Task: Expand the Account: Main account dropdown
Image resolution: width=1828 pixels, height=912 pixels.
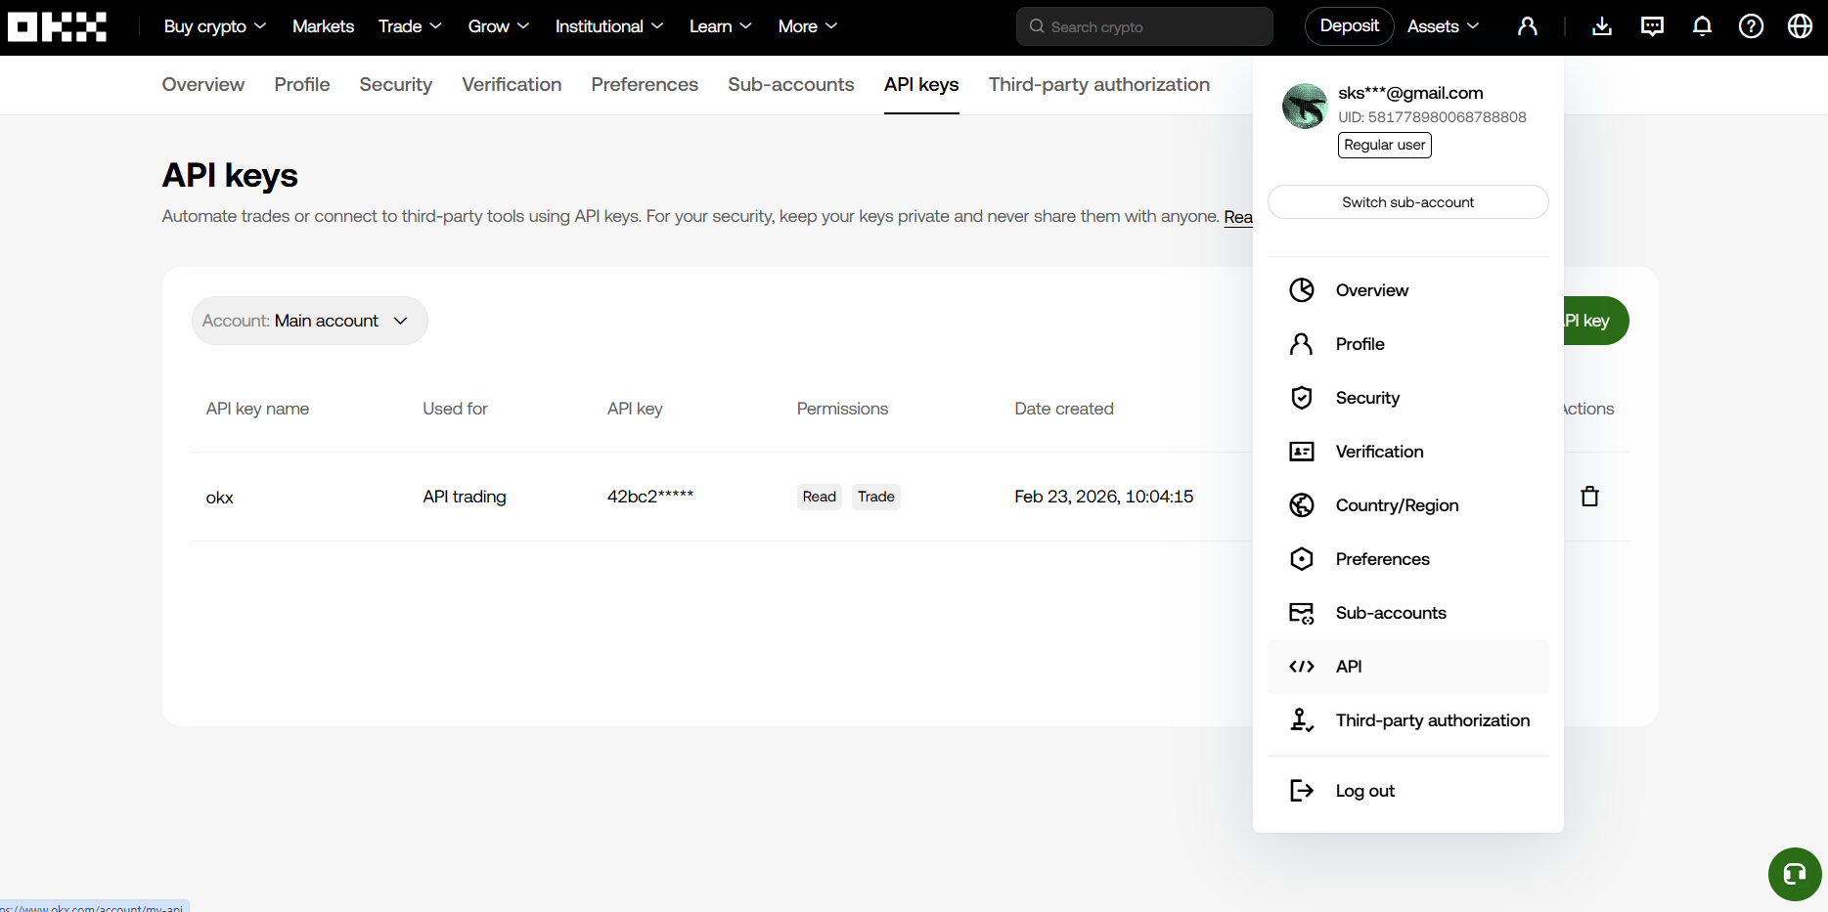Action: (309, 321)
